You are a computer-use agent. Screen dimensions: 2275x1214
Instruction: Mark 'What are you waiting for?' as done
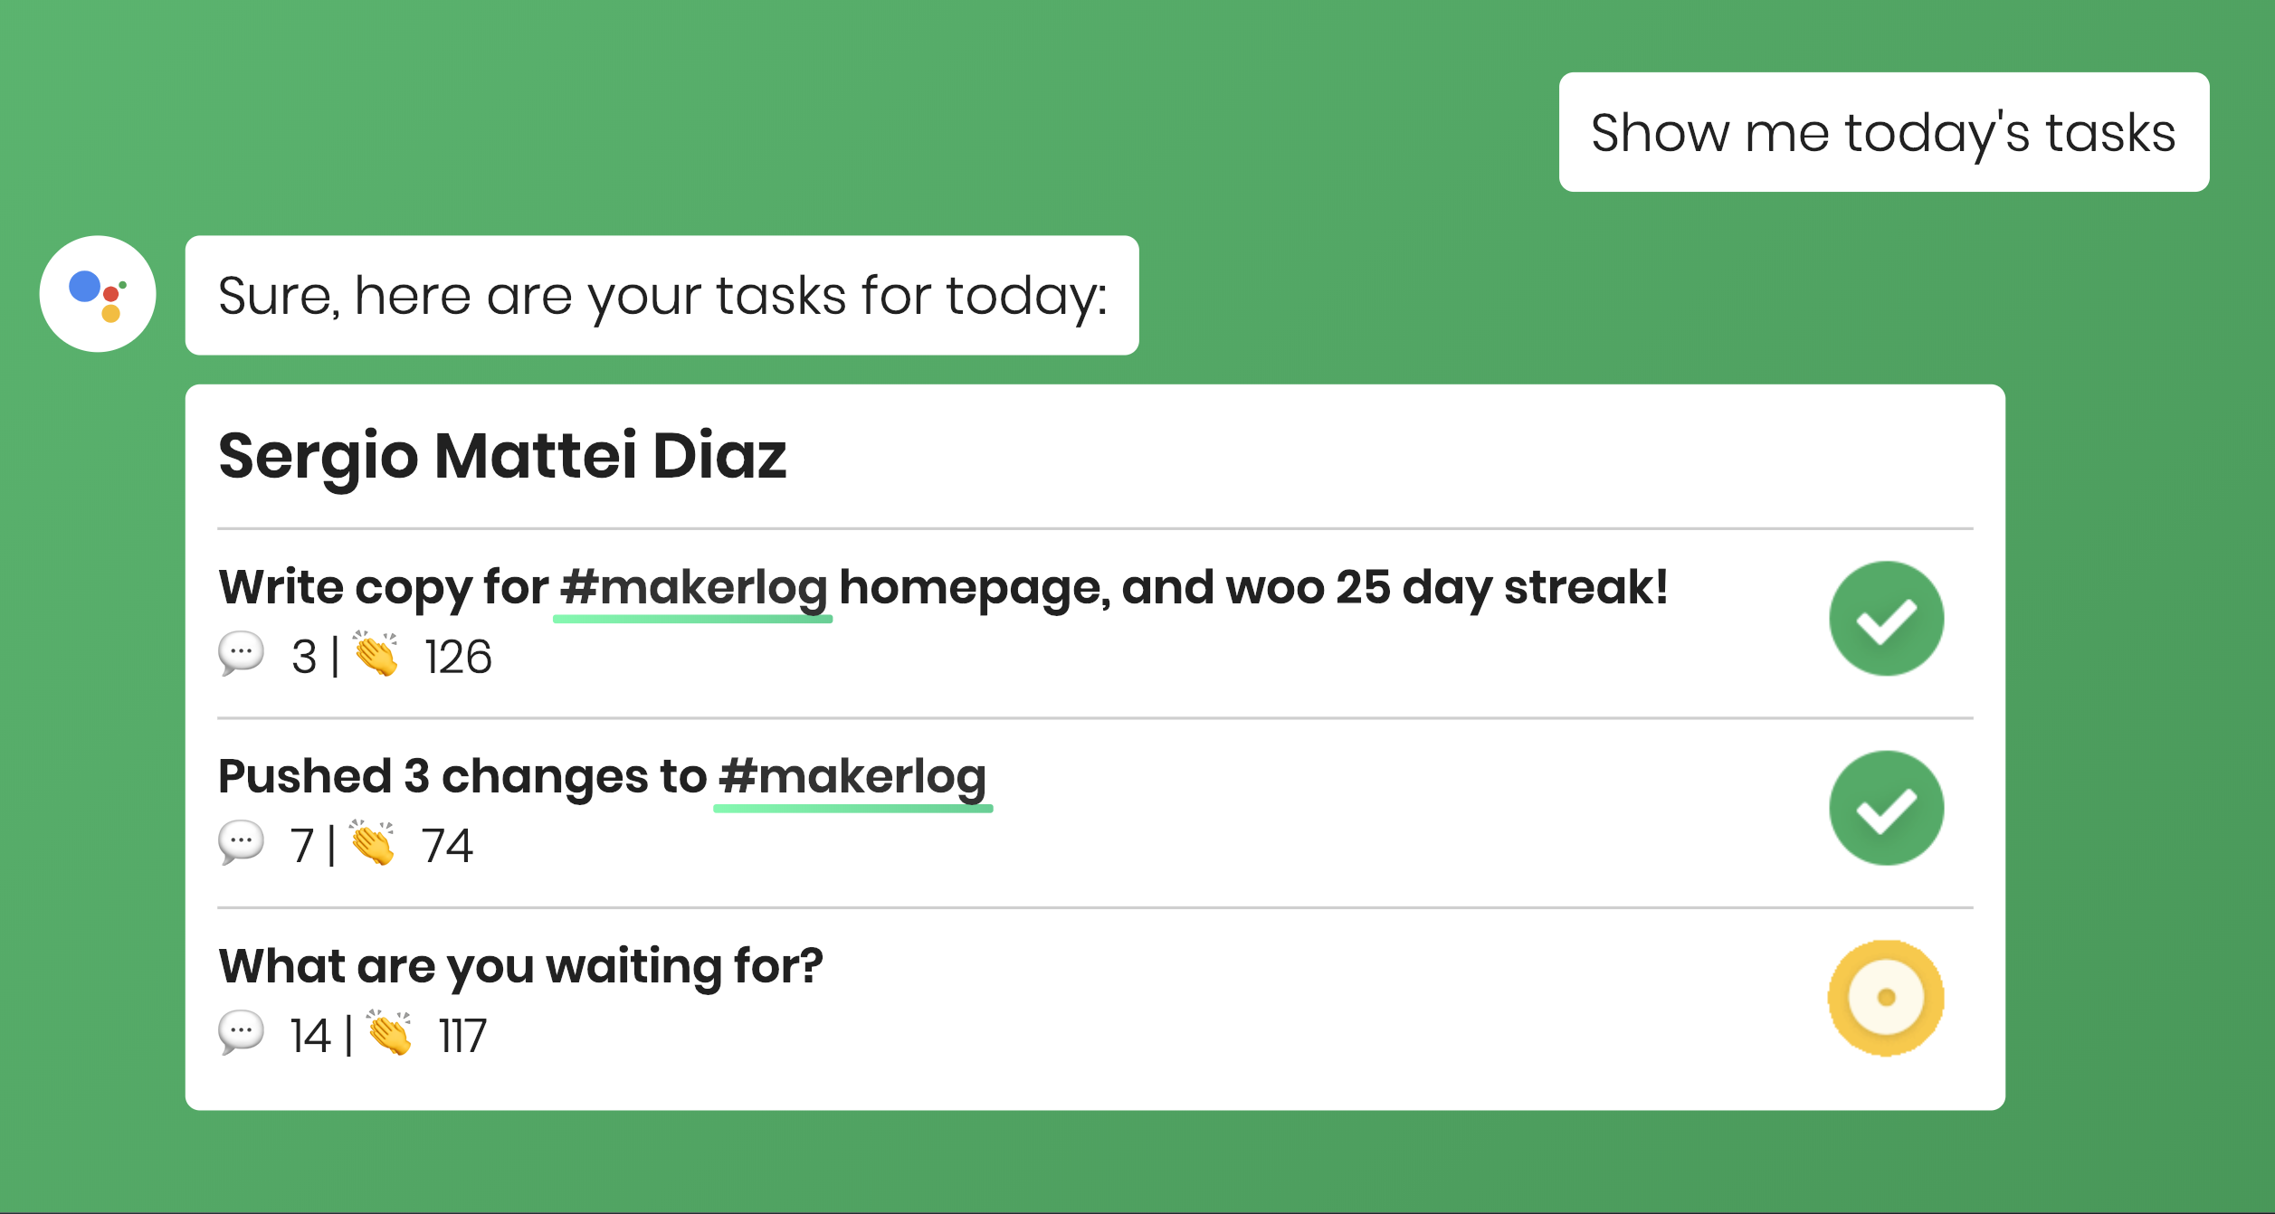click(x=1886, y=998)
